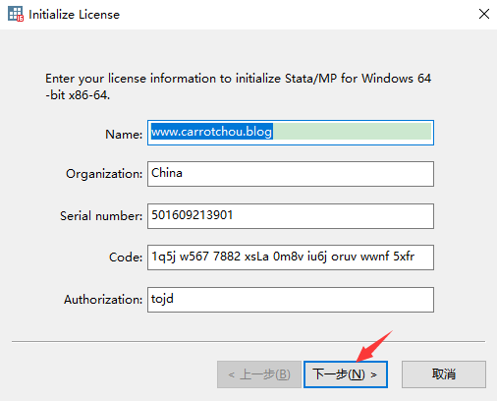The width and height of the screenshot is (497, 401).
Task: Click the Organization field containing China
Action: 291,174
